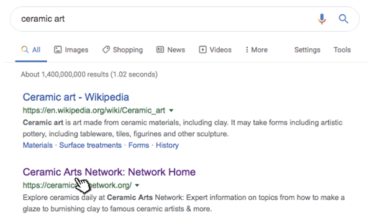This screenshot has height=224, width=385.
Task: Follow the History sublink under Wikipedia
Action: (x=167, y=145)
